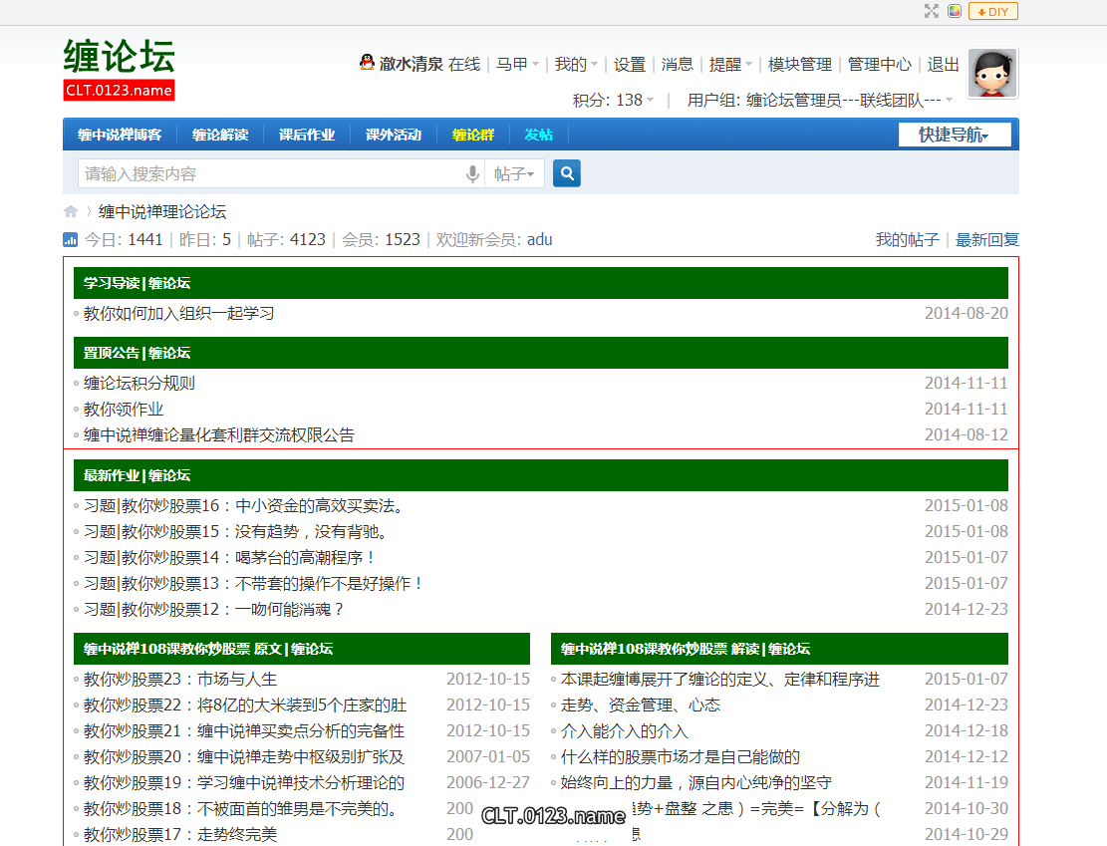
Task: Expand the 我的 dropdown menu
Action: [x=576, y=64]
